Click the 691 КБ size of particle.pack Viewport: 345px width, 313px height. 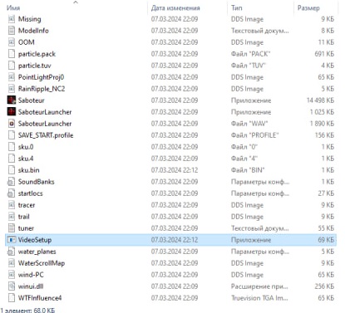(x=324, y=54)
